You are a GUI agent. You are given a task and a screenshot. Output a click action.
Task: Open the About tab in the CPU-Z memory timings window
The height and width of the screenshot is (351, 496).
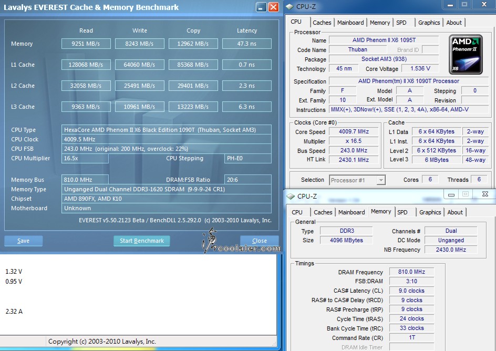pyautogui.click(x=455, y=212)
